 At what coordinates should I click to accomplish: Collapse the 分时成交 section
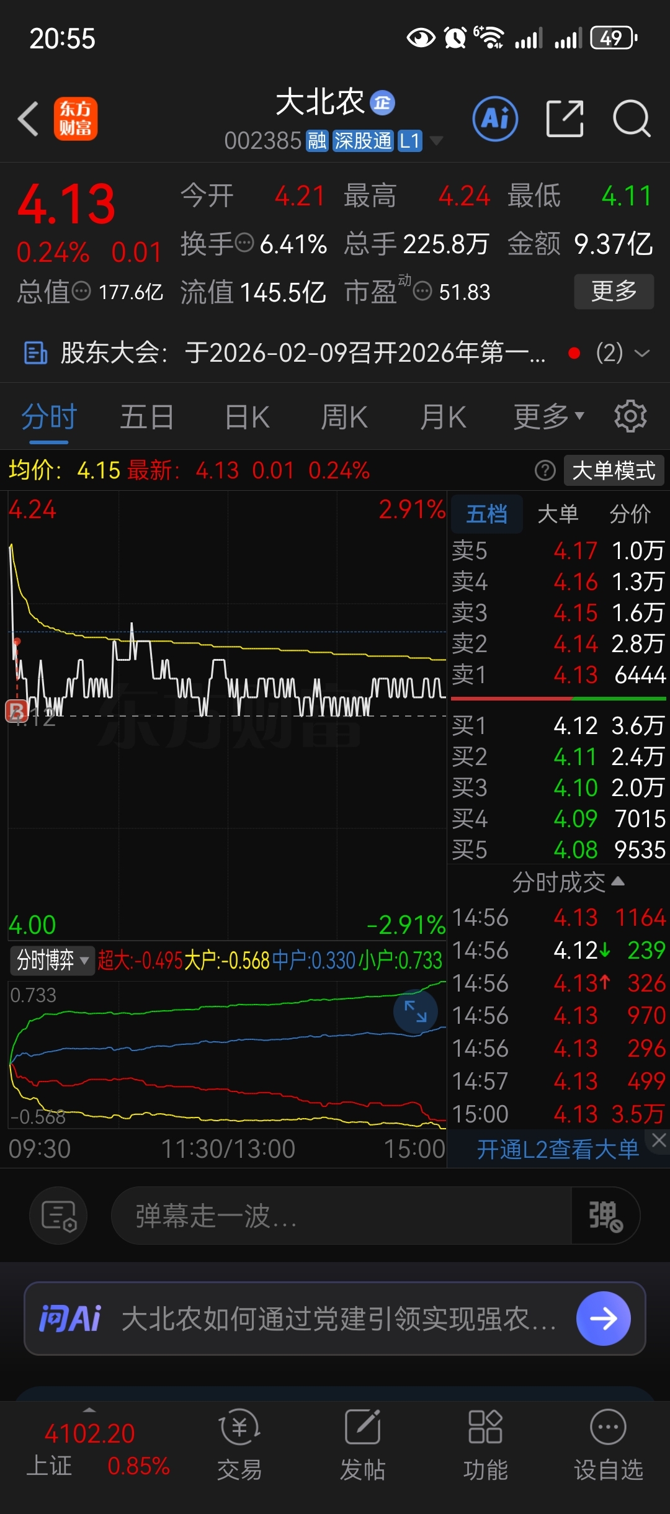click(x=568, y=882)
